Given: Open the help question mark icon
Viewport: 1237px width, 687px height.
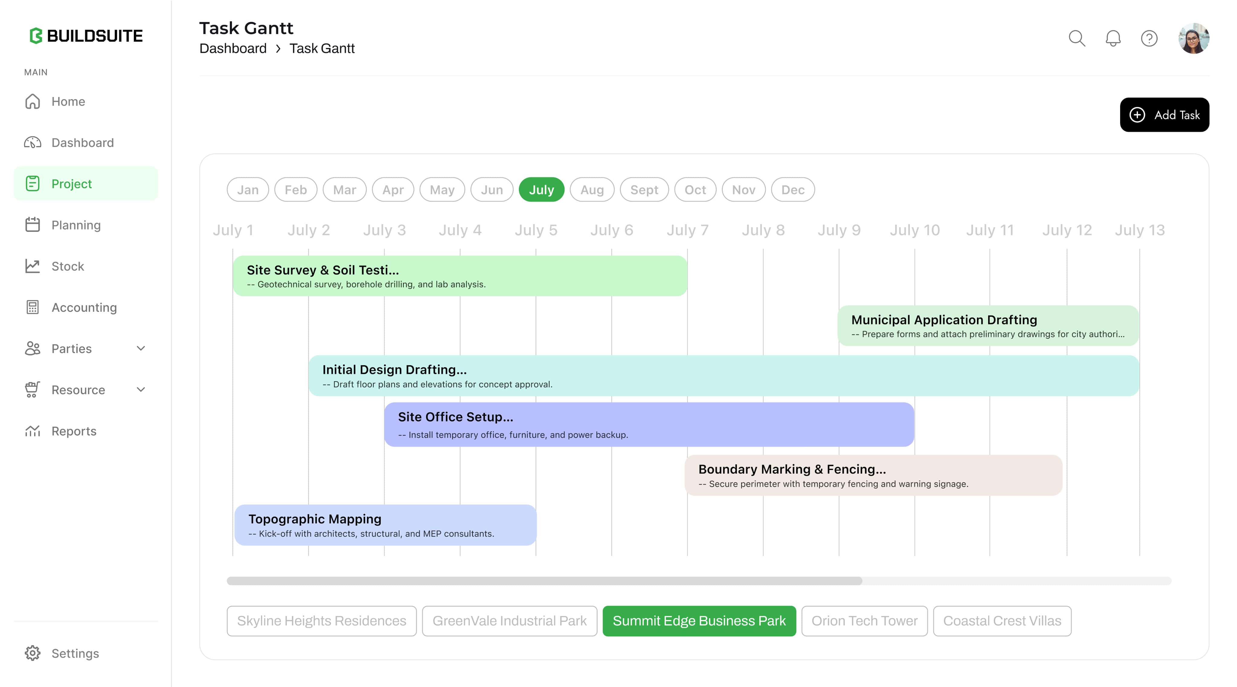Looking at the screenshot, I should (x=1149, y=38).
